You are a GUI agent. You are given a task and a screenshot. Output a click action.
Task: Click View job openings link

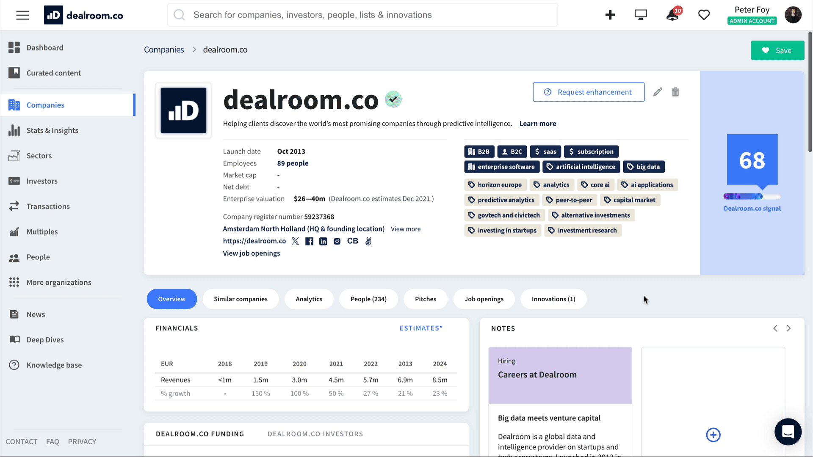(252, 253)
